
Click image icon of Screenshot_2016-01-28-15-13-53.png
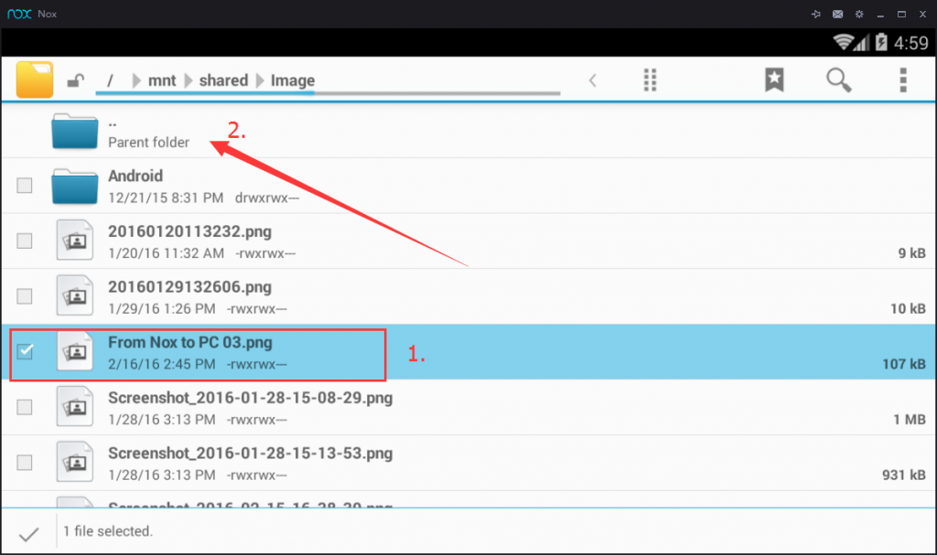click(x=75, y=461)
